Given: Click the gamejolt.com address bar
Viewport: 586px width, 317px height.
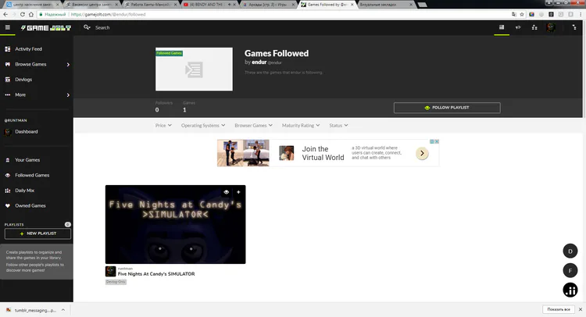Looking at the screenshot, I should pyautogui.click(x=273, y=14).
